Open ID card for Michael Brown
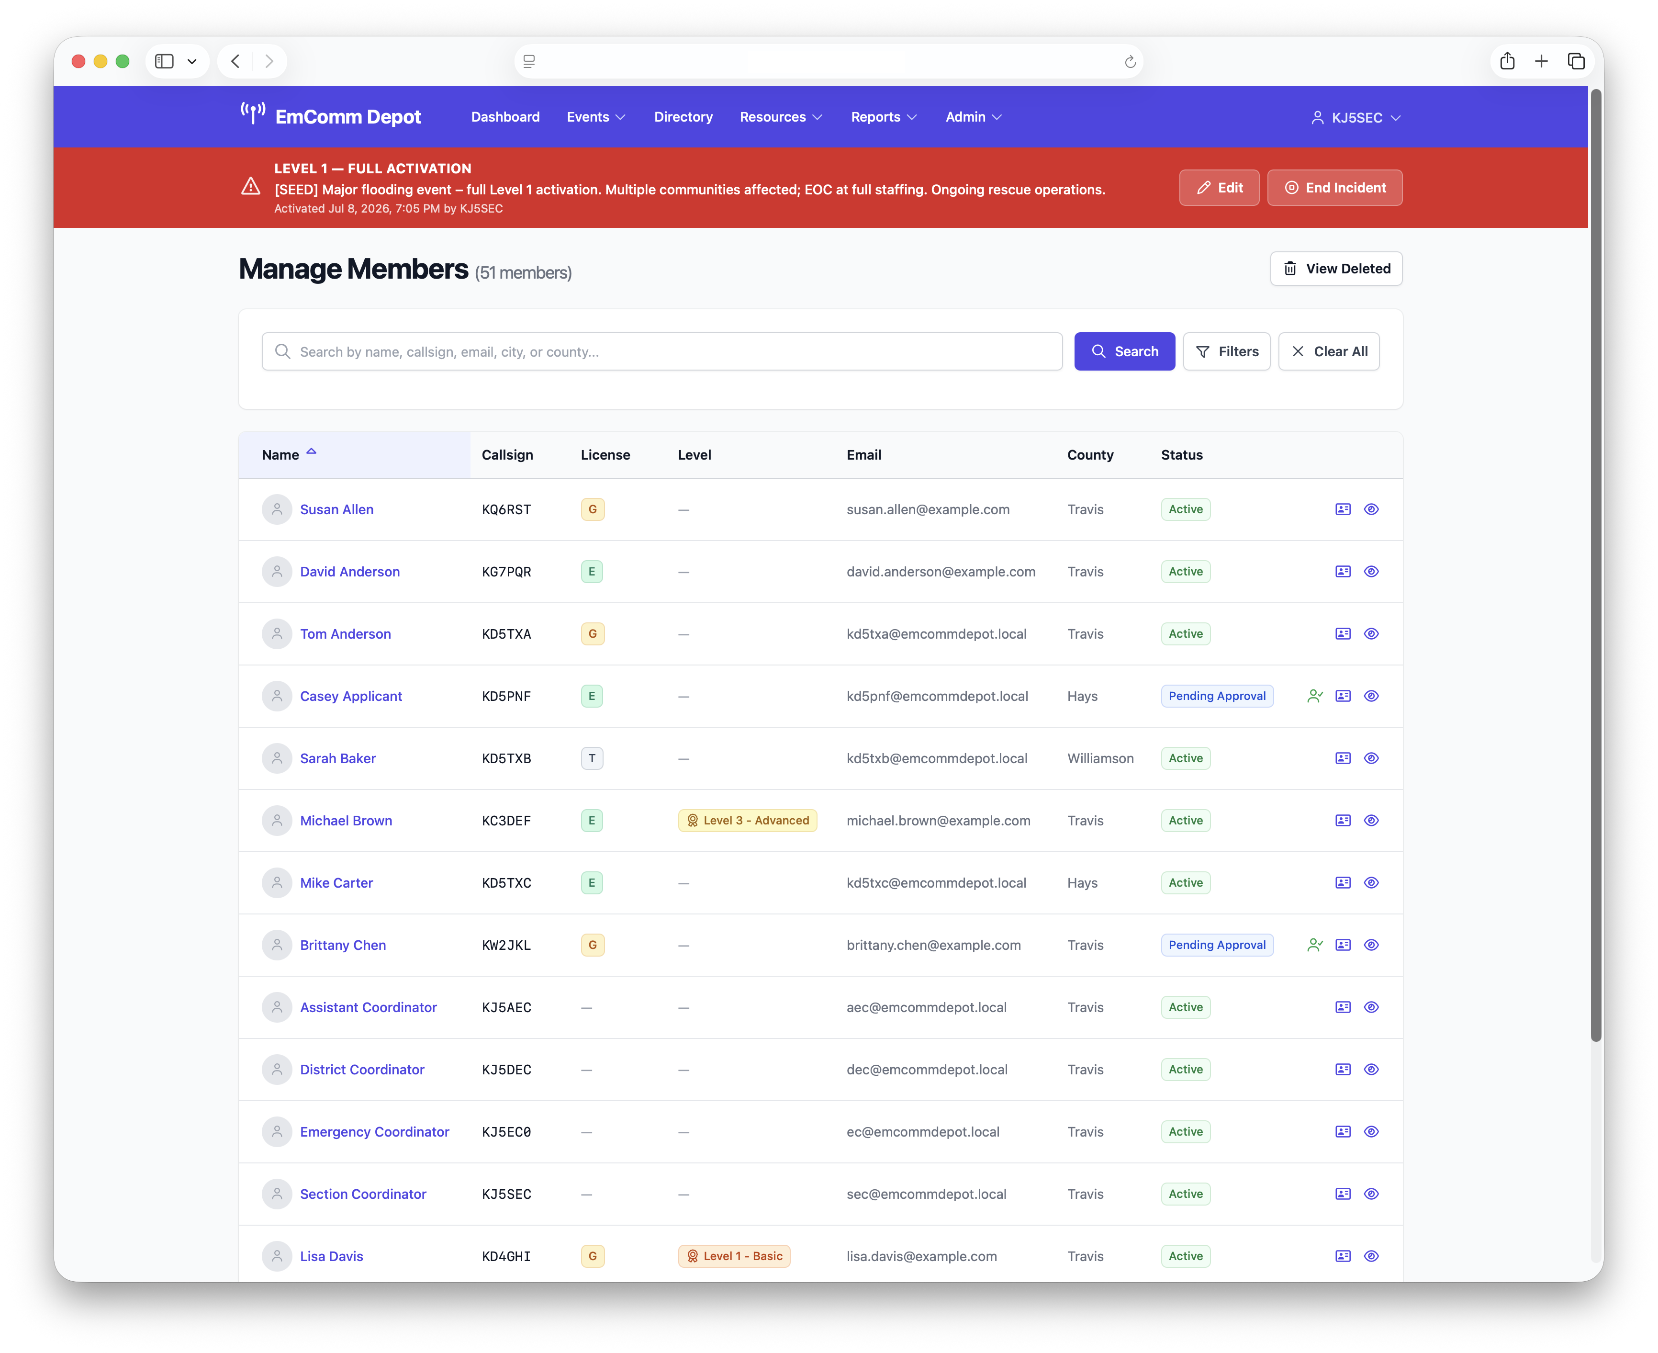Viewport: 1658px width, 1353px height. tap(1343, 821)
